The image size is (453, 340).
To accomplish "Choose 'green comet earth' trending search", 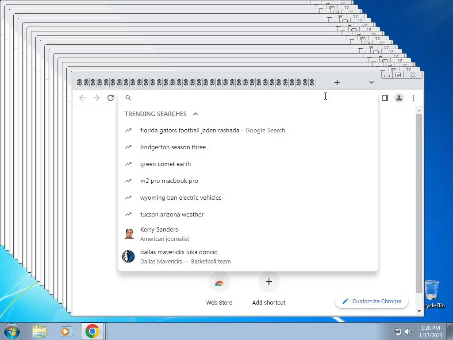I will tap(248, 164).
